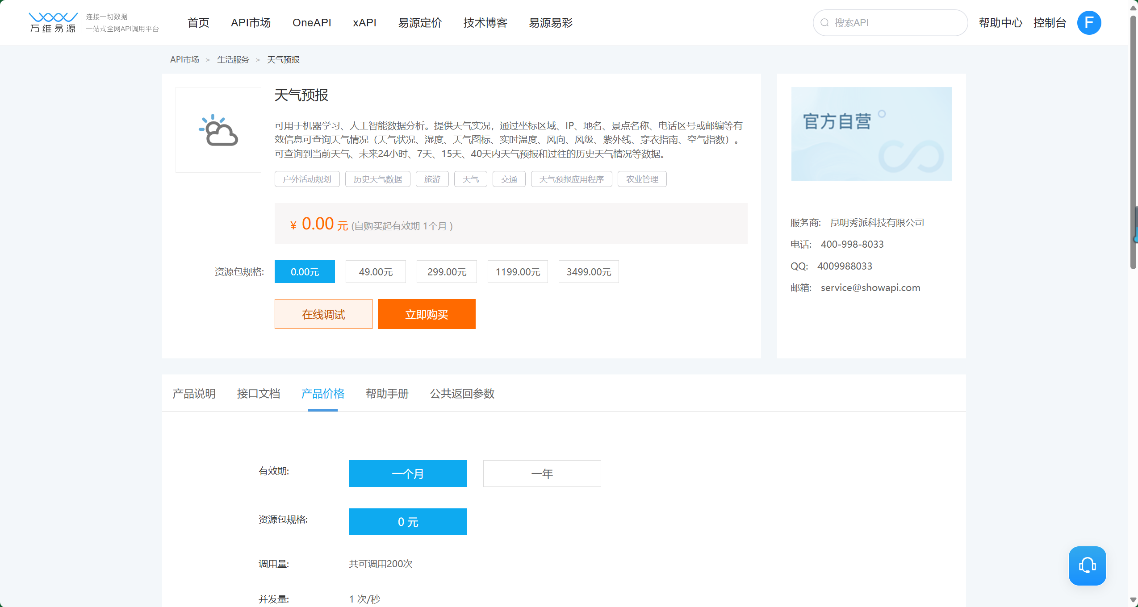The width and height of the screenshot is (1138, 607).
Task: Open the 生活服务 breadcrumb link
Action: (233, 59)
